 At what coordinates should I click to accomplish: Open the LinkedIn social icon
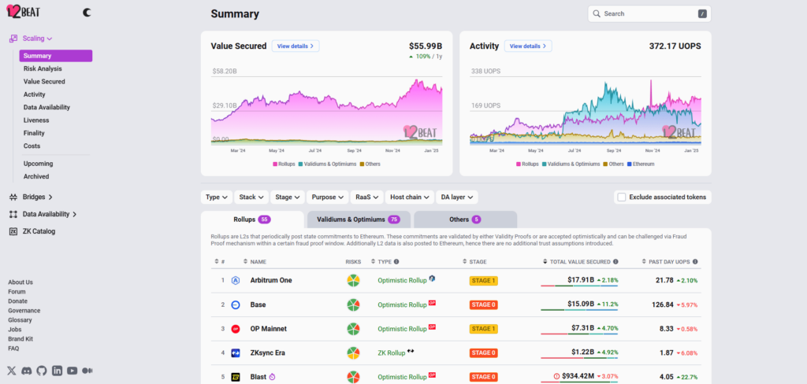(57, 370)
